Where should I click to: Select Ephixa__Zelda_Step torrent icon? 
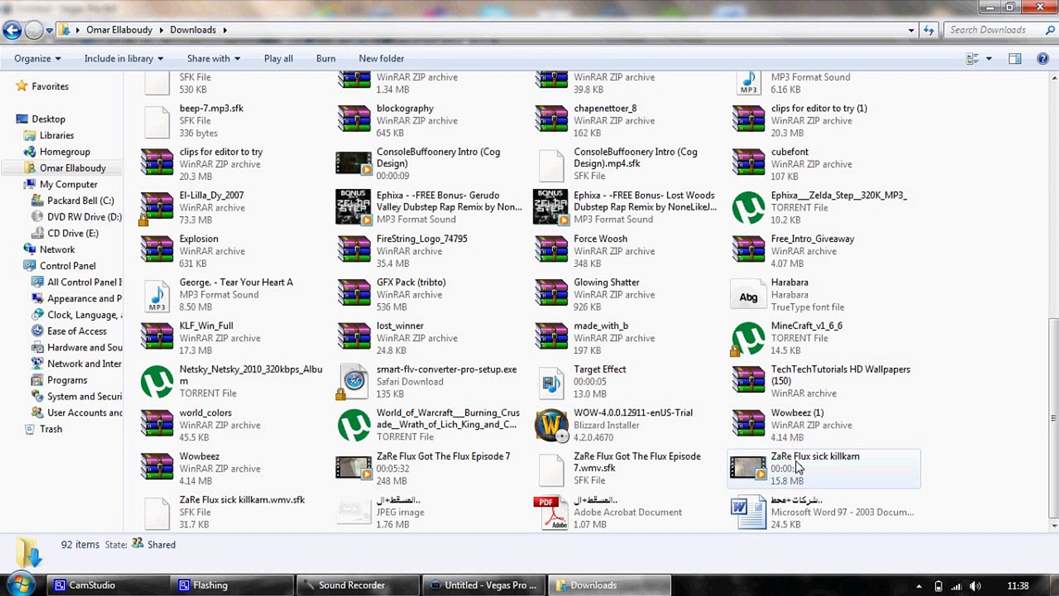click(x=748, y=207)
